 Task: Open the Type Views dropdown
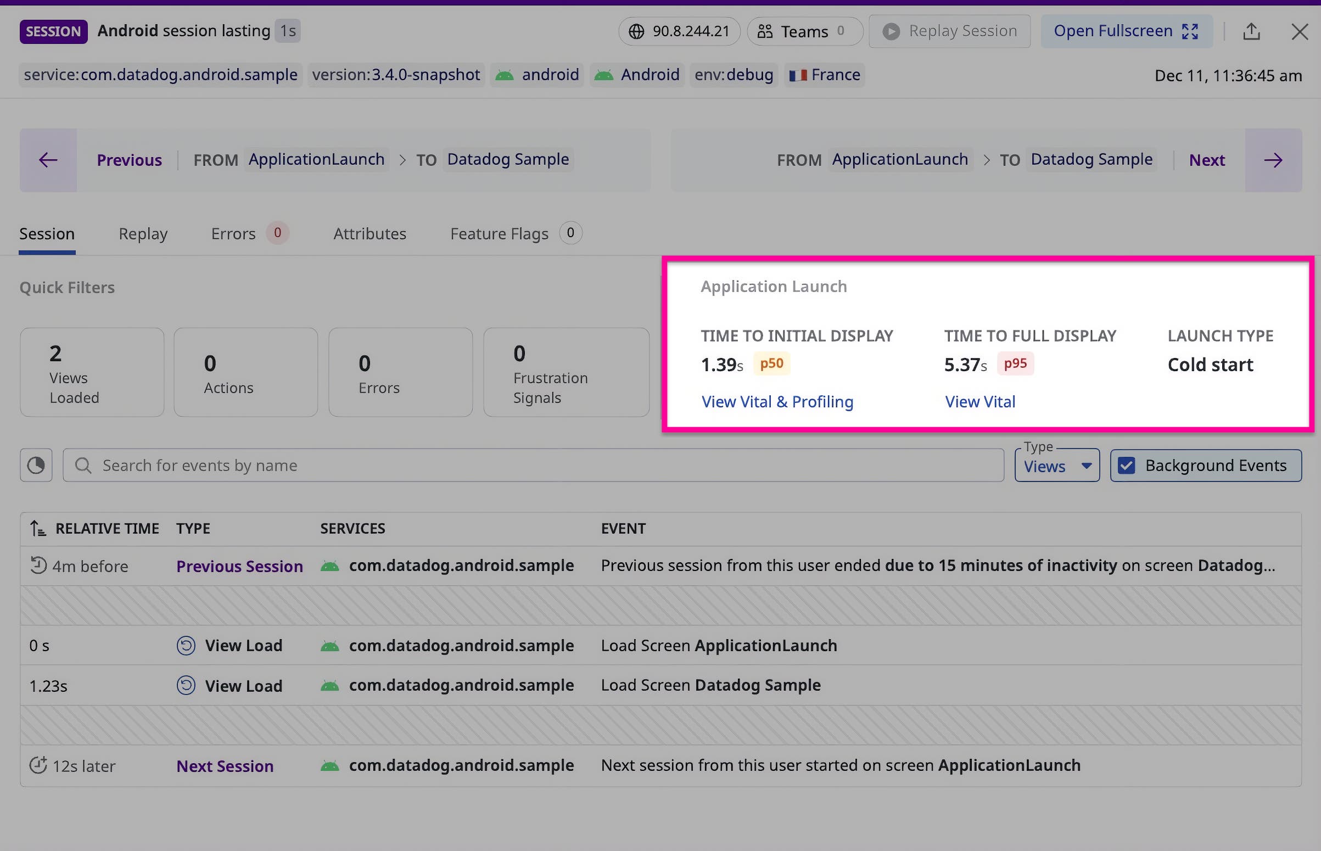(x=1056, y=466)
